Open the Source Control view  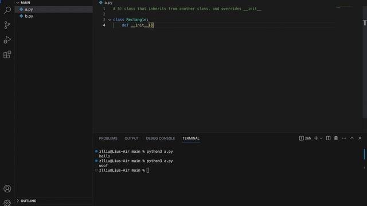[x=7, y=25]
